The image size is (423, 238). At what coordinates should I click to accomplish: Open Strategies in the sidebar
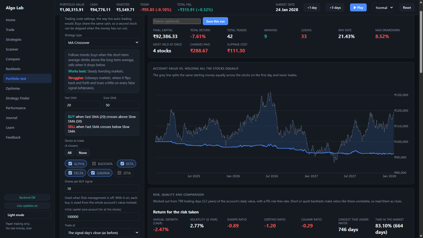(x=27, y=39)
